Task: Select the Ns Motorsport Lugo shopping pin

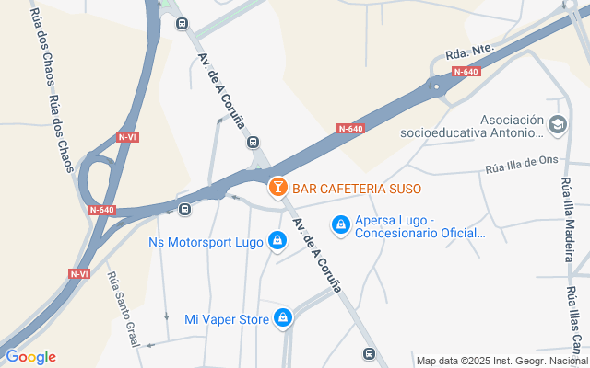Action: [277, 241]
